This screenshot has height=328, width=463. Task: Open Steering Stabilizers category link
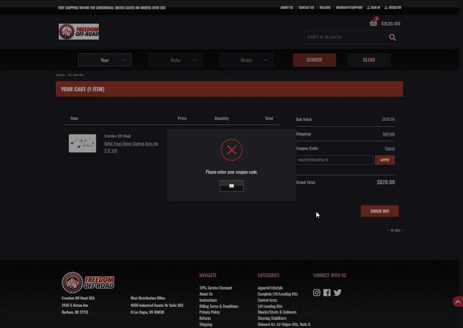tap(272, 318)
